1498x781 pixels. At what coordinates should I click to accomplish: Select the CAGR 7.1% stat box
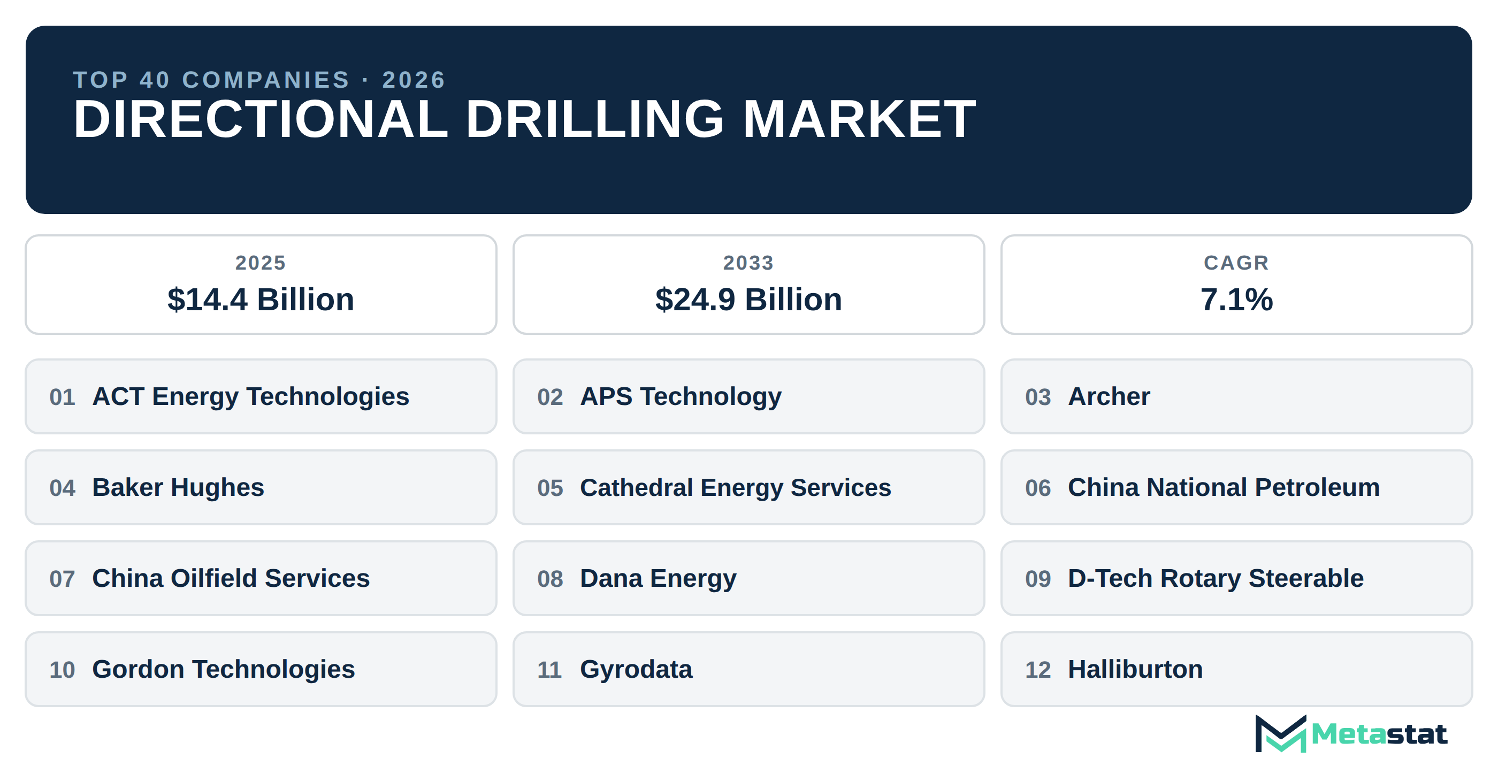point(1236,285)
